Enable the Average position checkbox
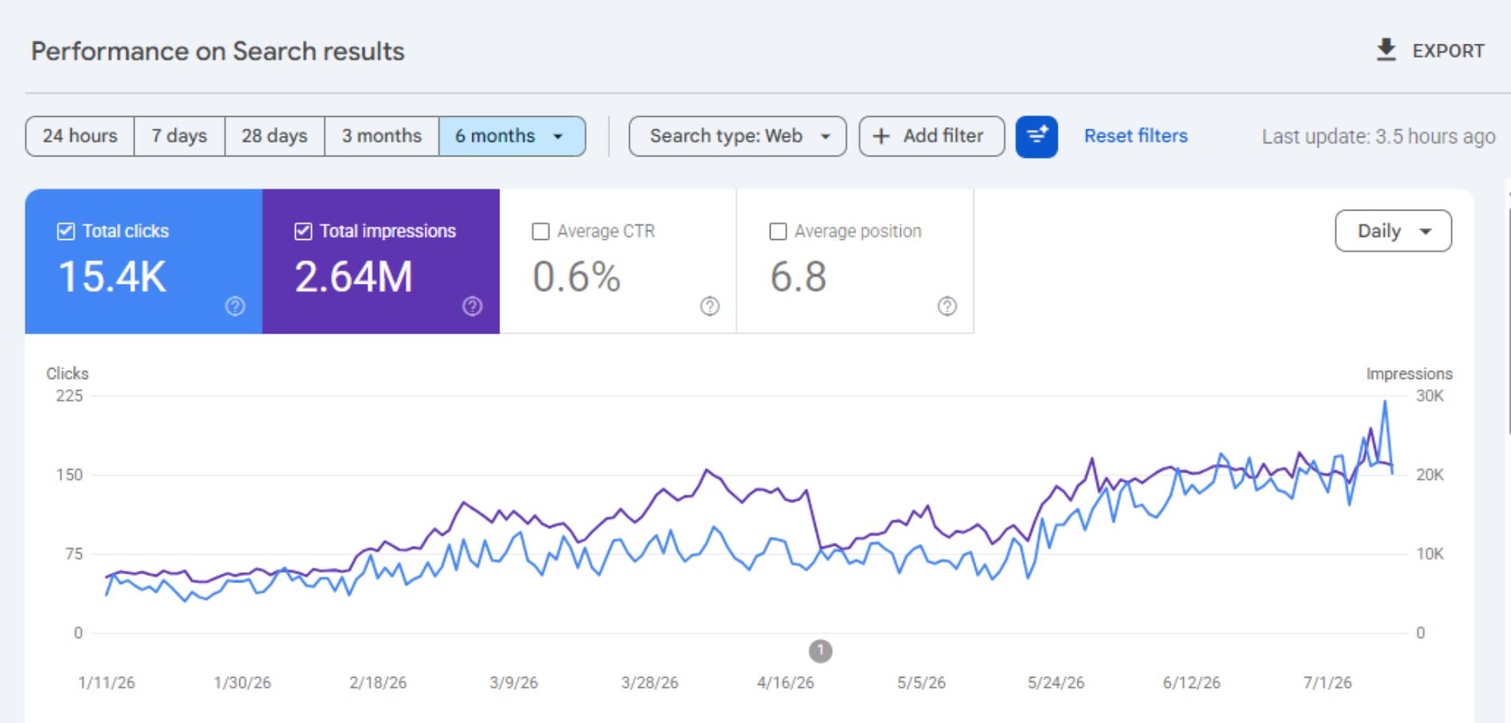1511x723 pixels. click(778, 231)
